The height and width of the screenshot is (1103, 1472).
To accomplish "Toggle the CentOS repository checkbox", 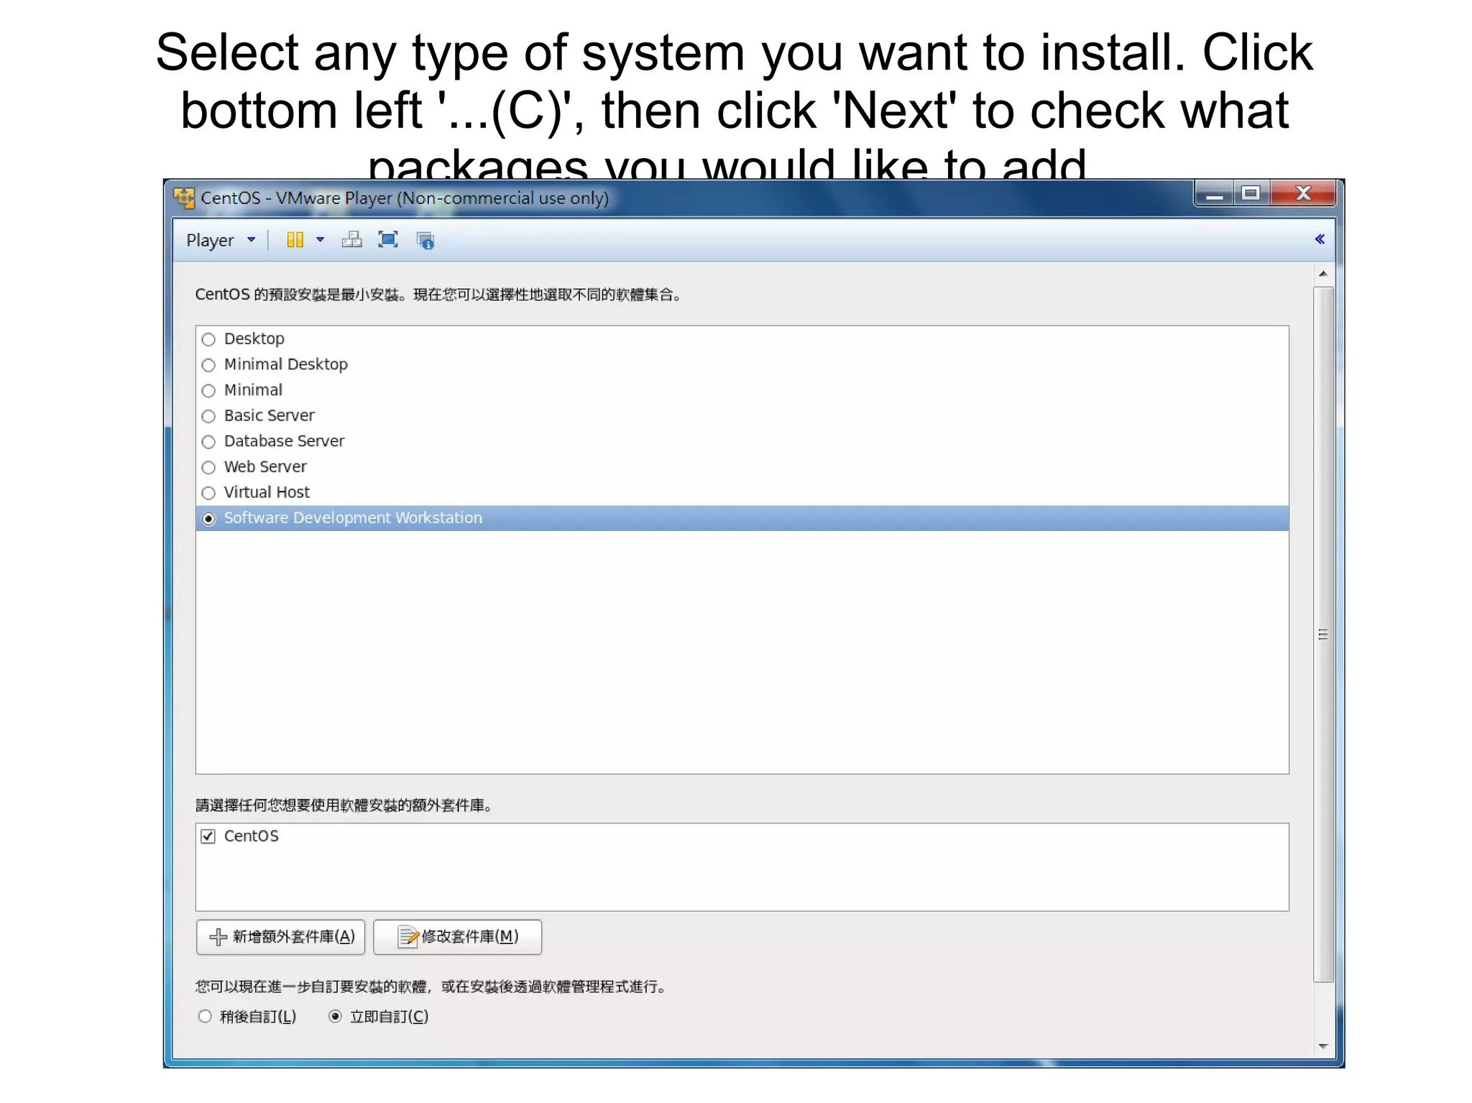I will [x=208, y=836].
